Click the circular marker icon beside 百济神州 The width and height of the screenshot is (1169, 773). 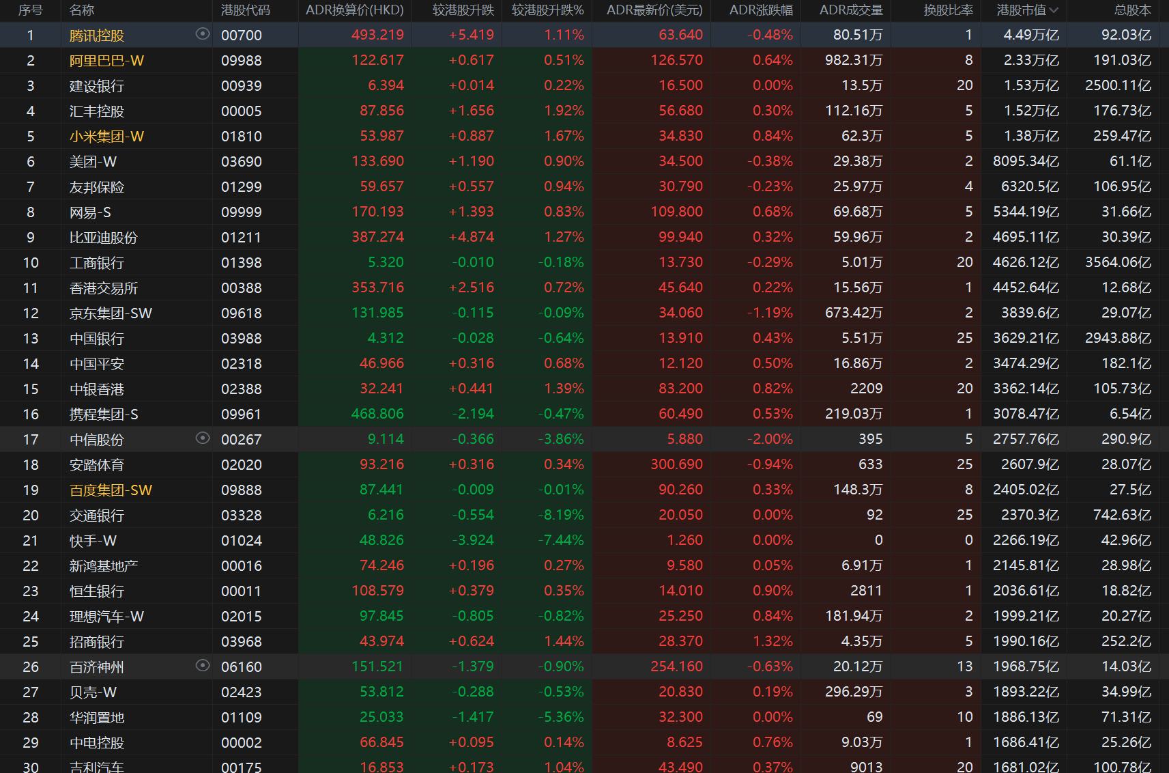click(x=203, y=665)
